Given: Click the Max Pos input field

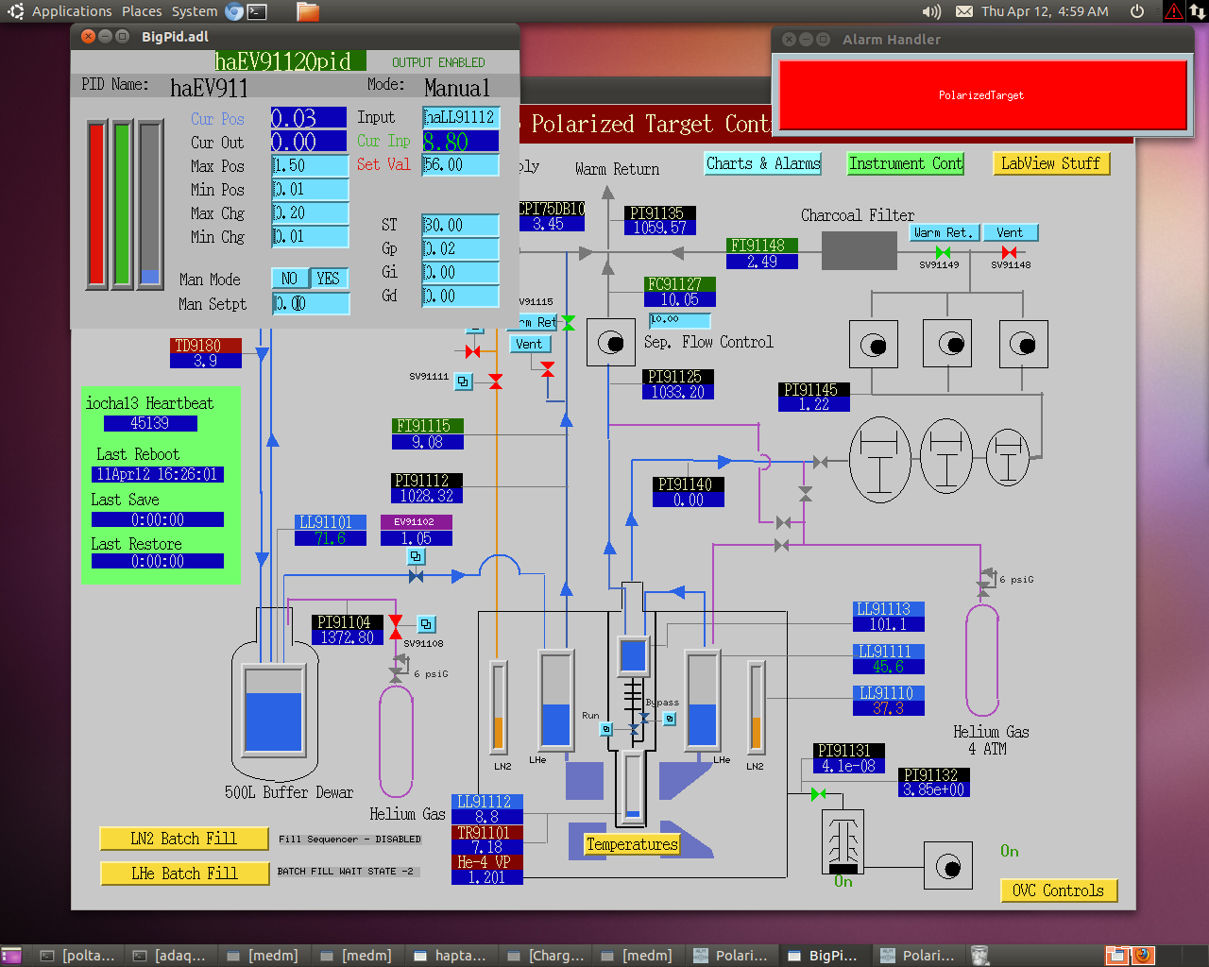Looking at the screenshot, I should coord(310,165).
